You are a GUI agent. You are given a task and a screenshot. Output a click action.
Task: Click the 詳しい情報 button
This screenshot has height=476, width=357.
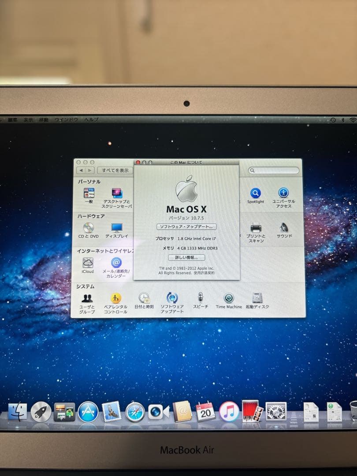tap(186, 257)
